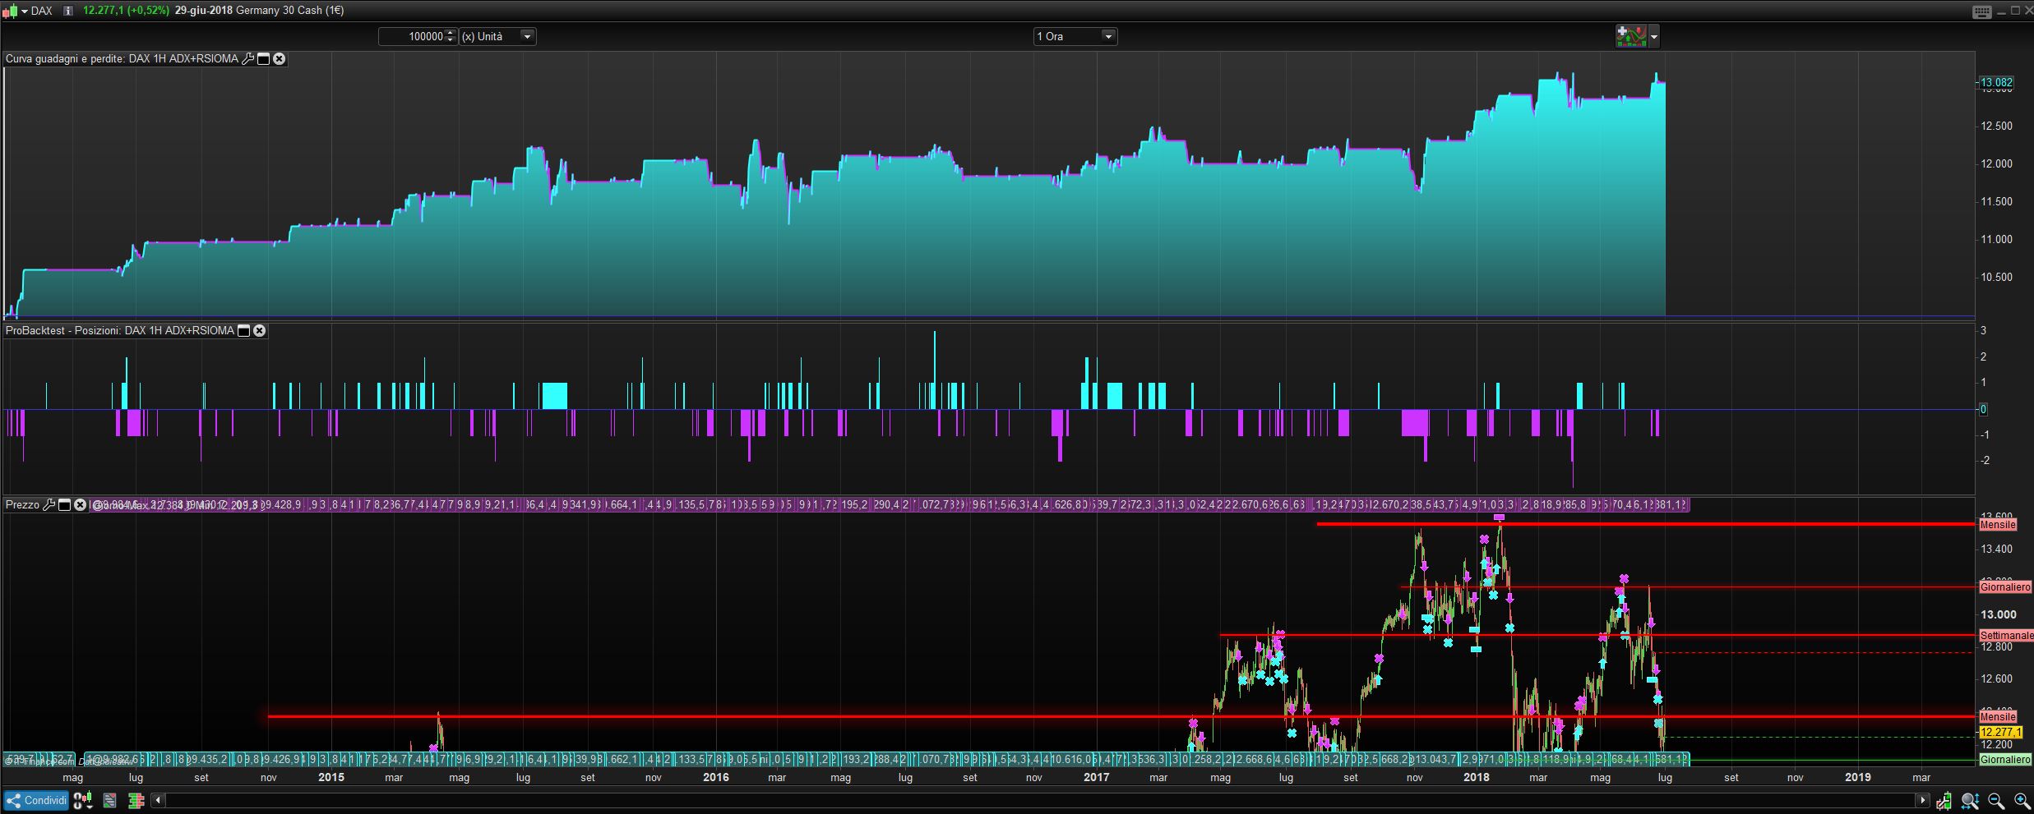
Task: Close the Prezzo panel
Action: (x=80, y=505)
